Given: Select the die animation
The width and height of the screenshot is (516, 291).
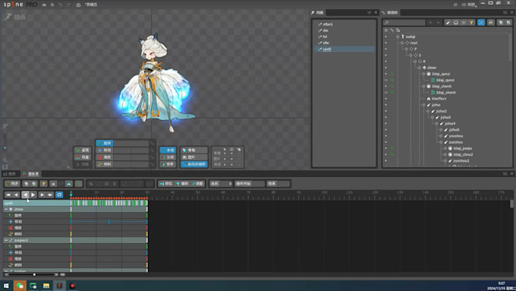Looking at the screenshot, I should pyautogui.click(x=326, y=30).
